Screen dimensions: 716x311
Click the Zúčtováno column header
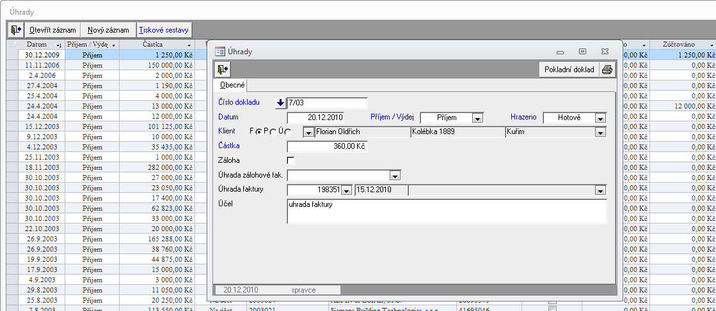point(683,45)
